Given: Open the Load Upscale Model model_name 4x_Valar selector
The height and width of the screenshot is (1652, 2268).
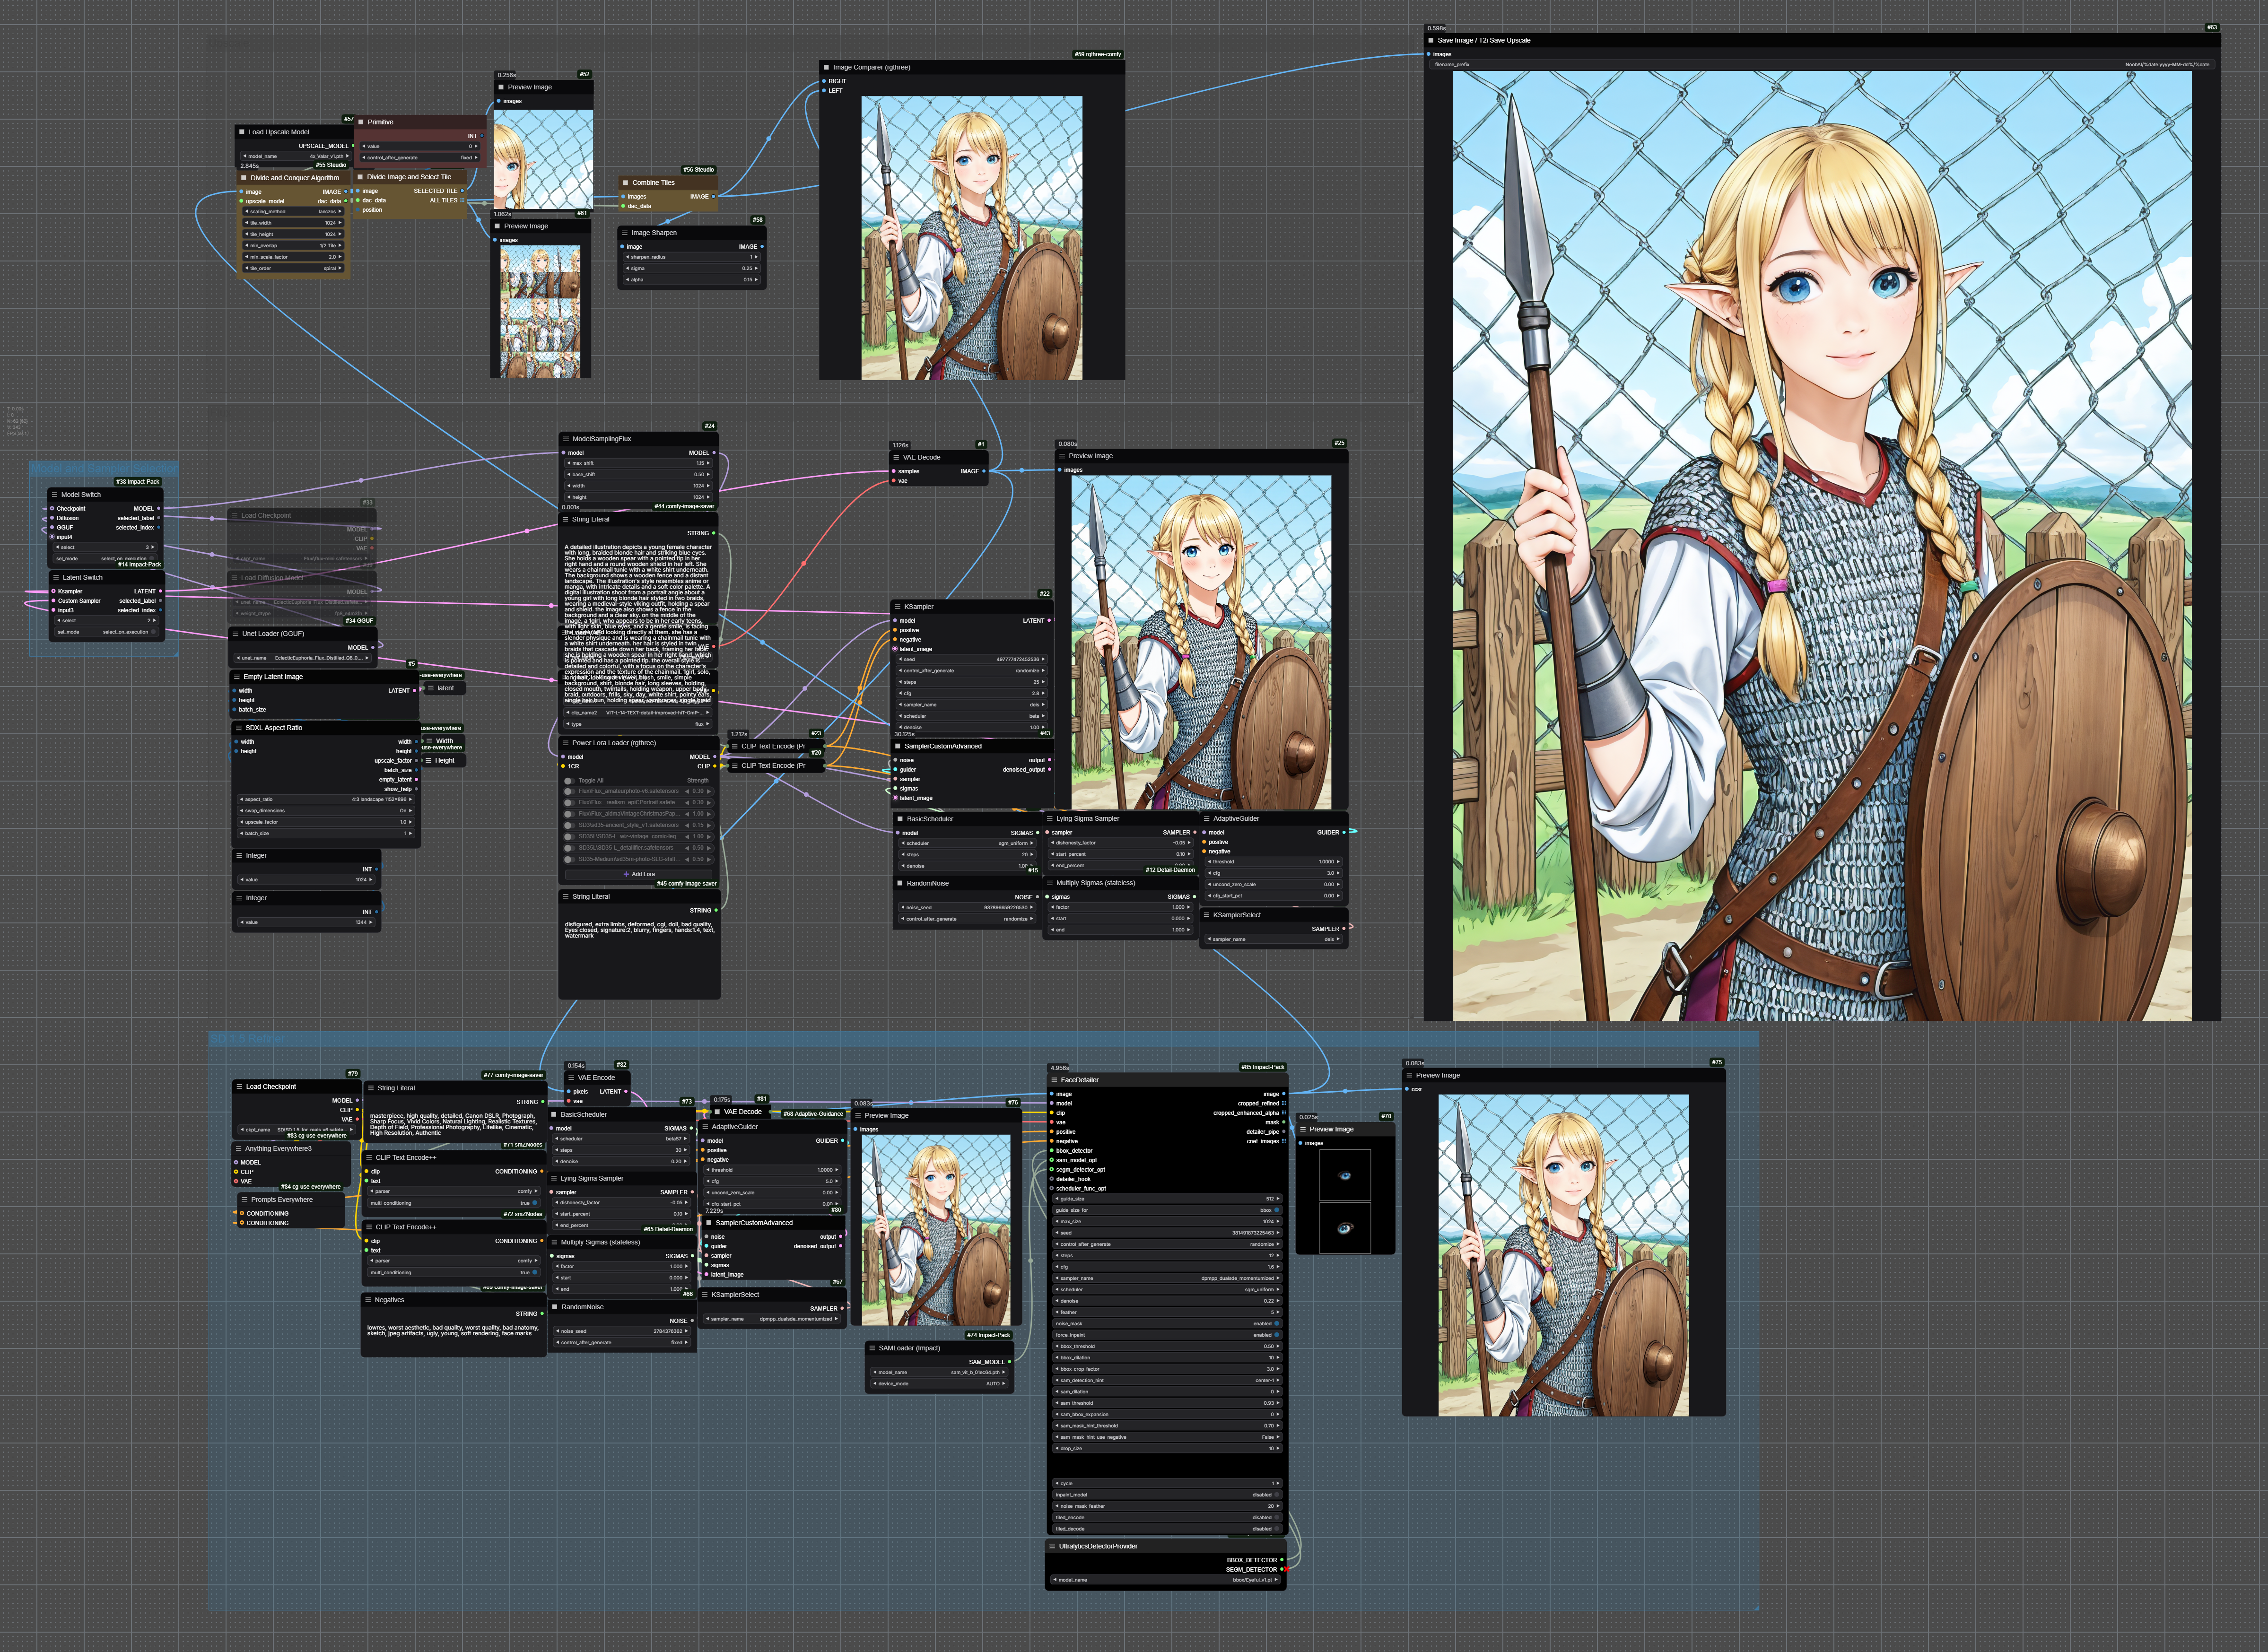Looking at the screenshot, I should point(295,157).
